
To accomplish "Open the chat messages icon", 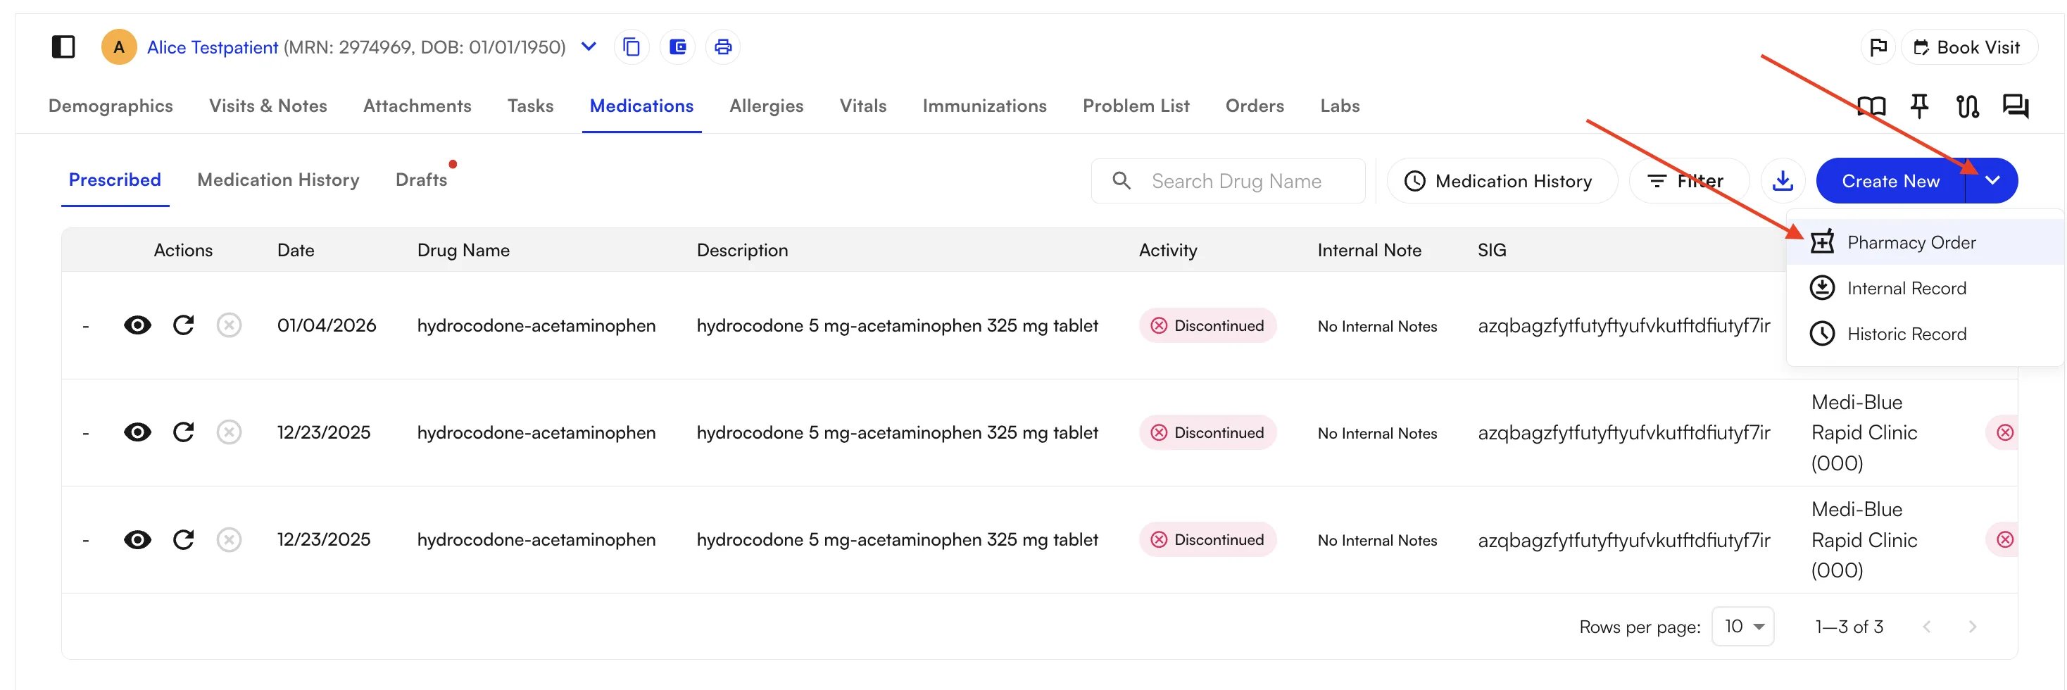I will (x=2015, y=106).
